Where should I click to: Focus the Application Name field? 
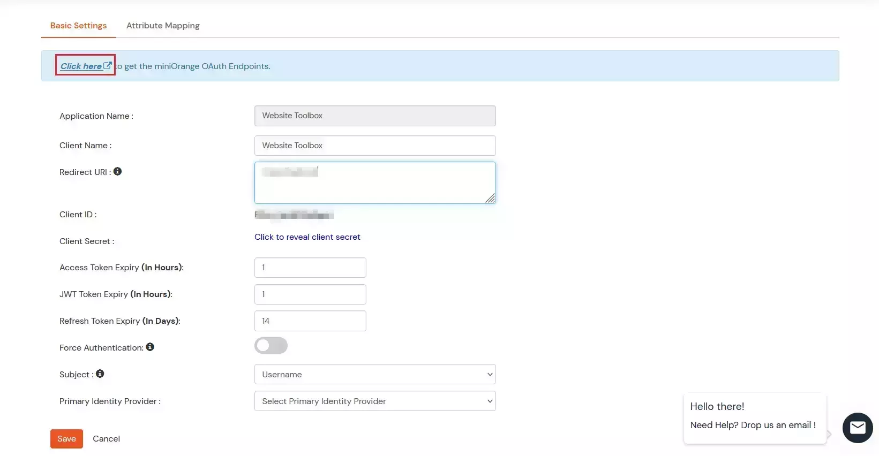pyautogui.click(x=375, y=116)
